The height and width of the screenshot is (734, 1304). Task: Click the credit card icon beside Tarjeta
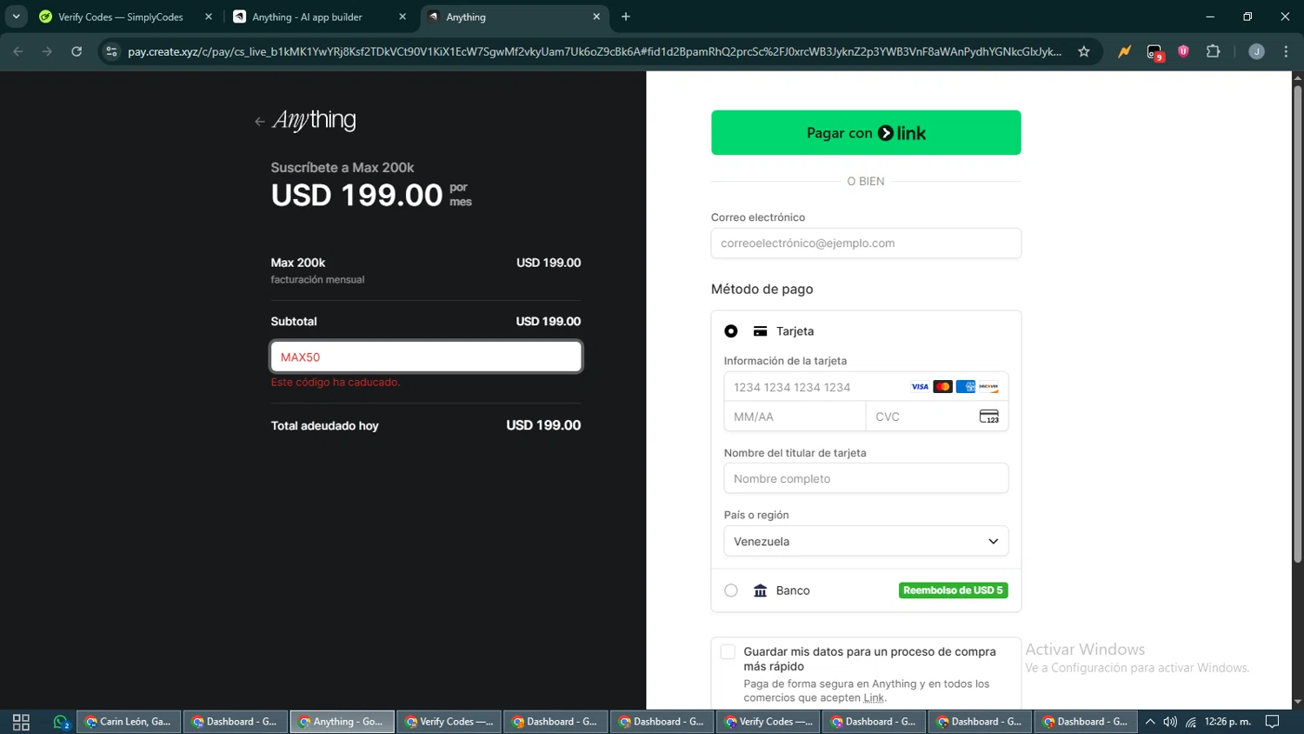click(761, 331)
